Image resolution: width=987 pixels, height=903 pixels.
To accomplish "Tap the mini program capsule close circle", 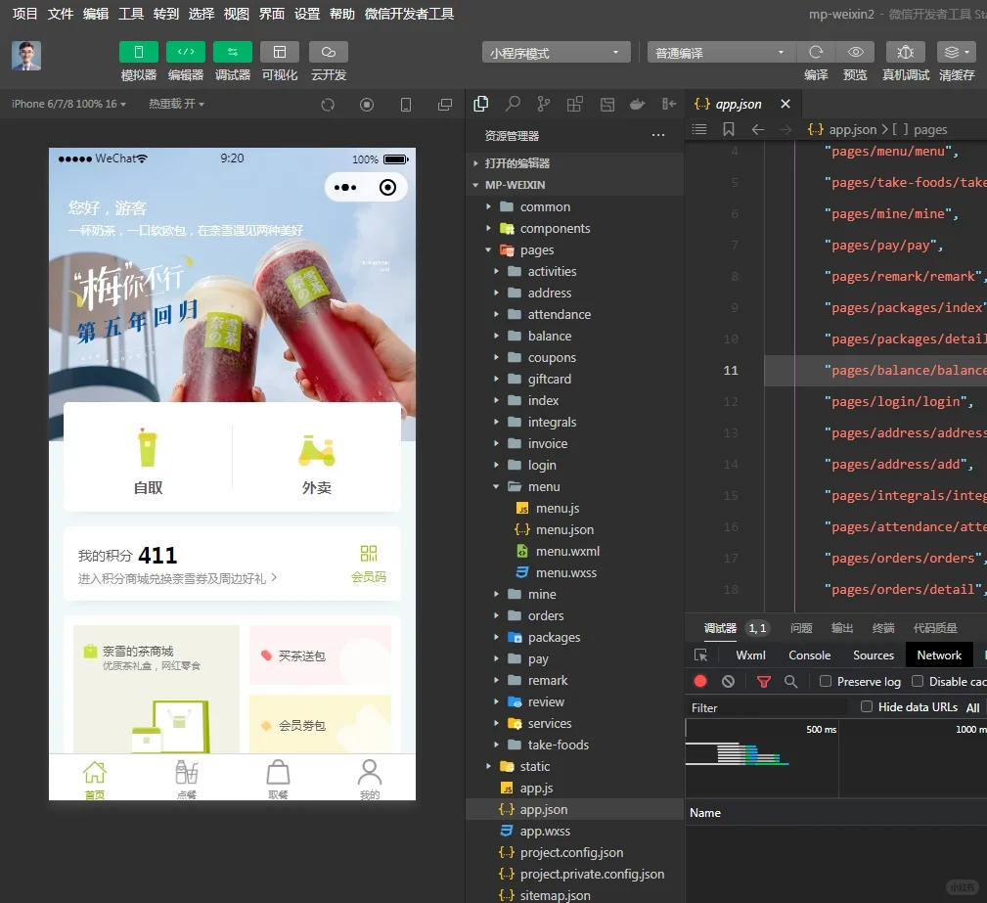I will pyautogui.click(x=387, y=187).
